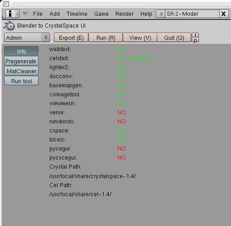This screenshot has width=231, height=226.
Task: Click the /usr/local/share/crystalspace-1.4/ path
Action: 92,176
